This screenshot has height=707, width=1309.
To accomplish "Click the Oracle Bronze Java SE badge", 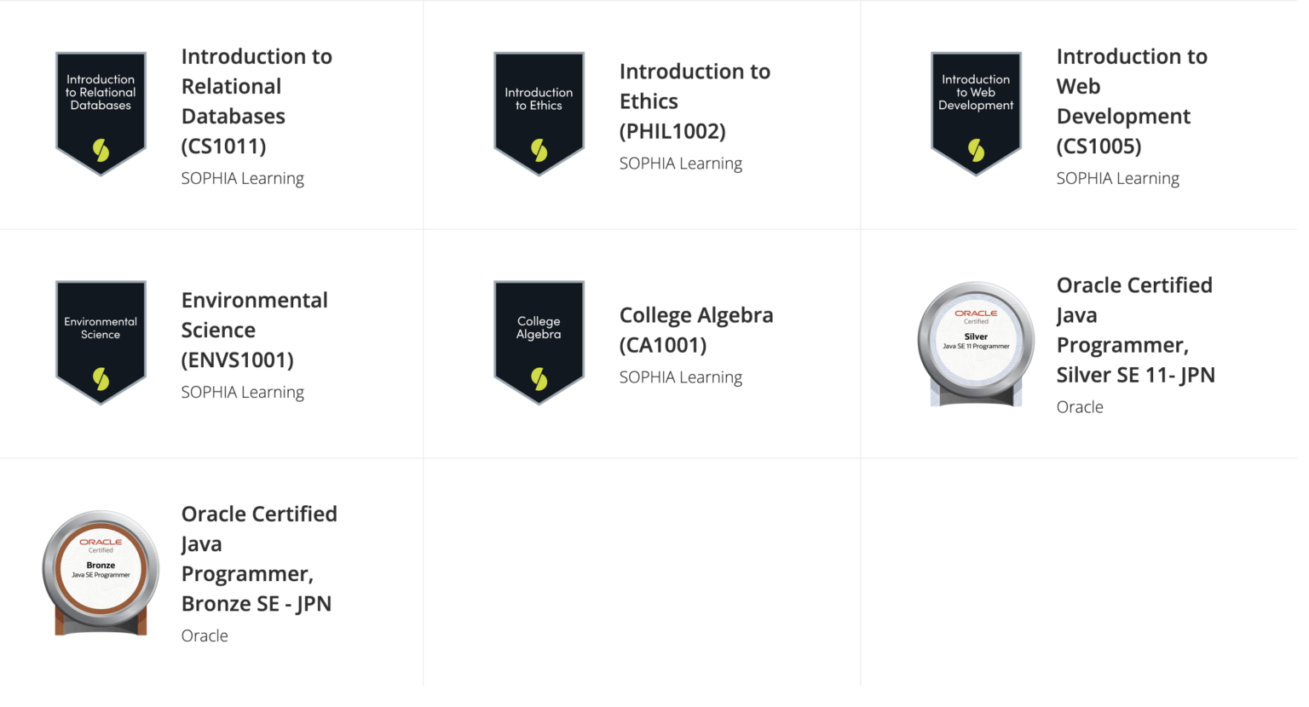I will coord(101,572).
